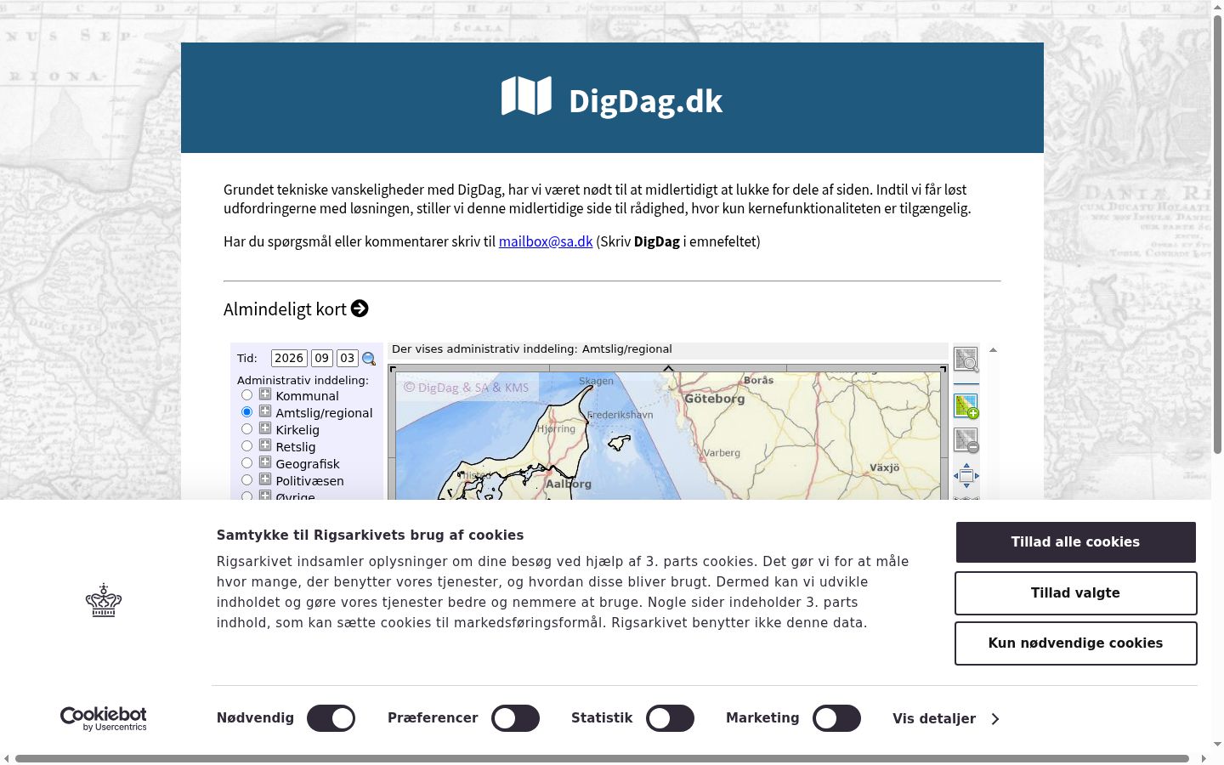The width and height of the screenshot is (1224, 765).
Task: Click the Amtslig/regional label in the list
Action: pos(324,413)
